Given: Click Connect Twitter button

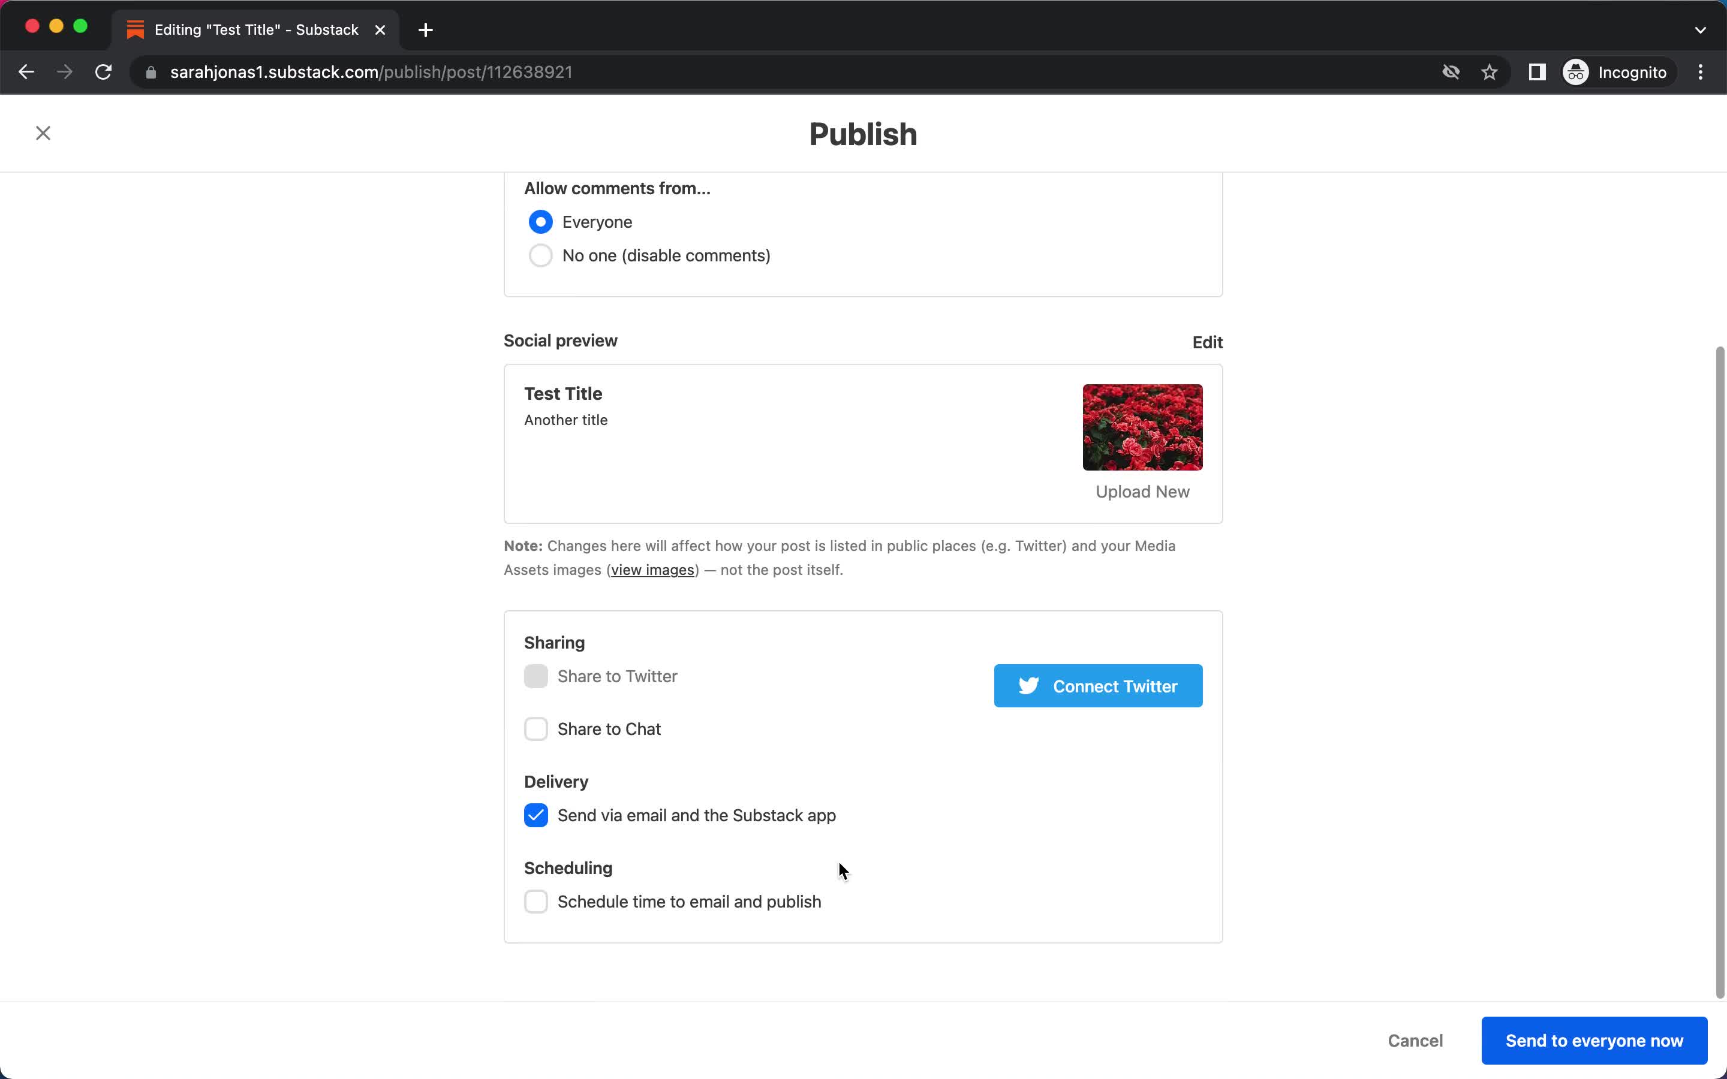Looking at the screenshot, I should (x=1099, y=685).
